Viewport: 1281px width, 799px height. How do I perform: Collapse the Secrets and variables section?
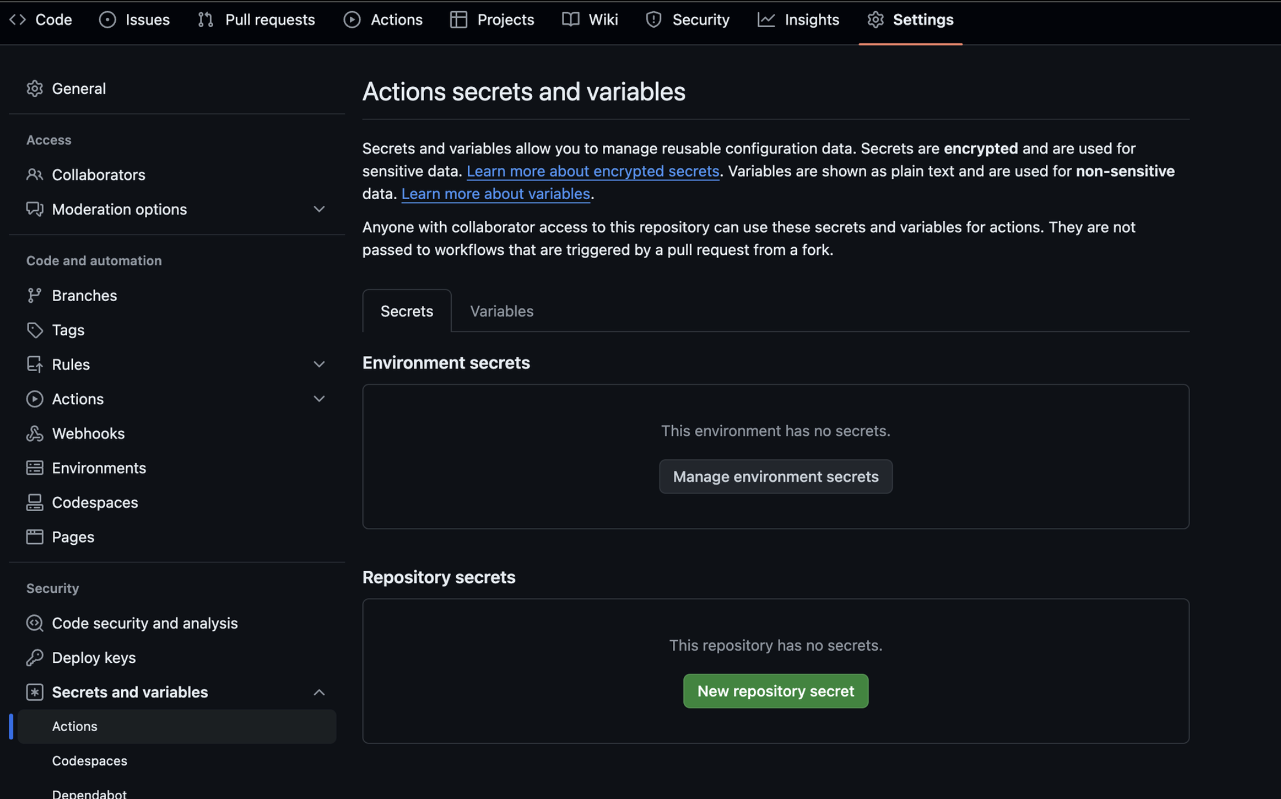[x=319, y=692]
